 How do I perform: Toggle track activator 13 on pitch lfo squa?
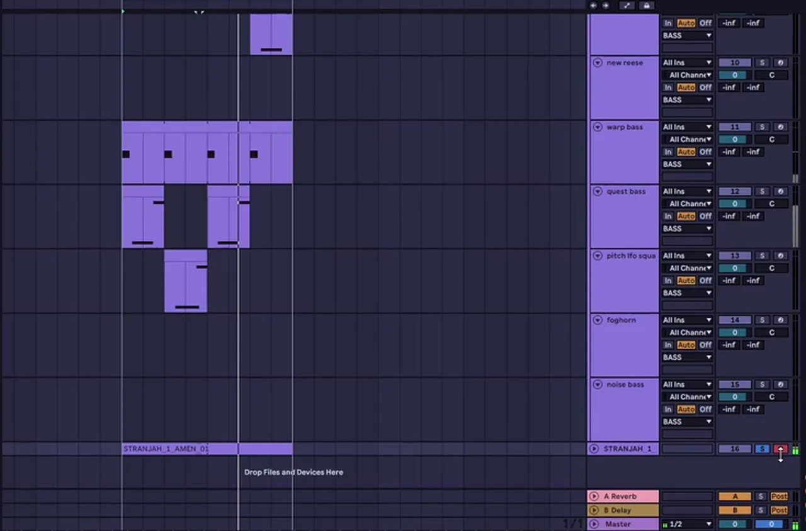[735, 256]
